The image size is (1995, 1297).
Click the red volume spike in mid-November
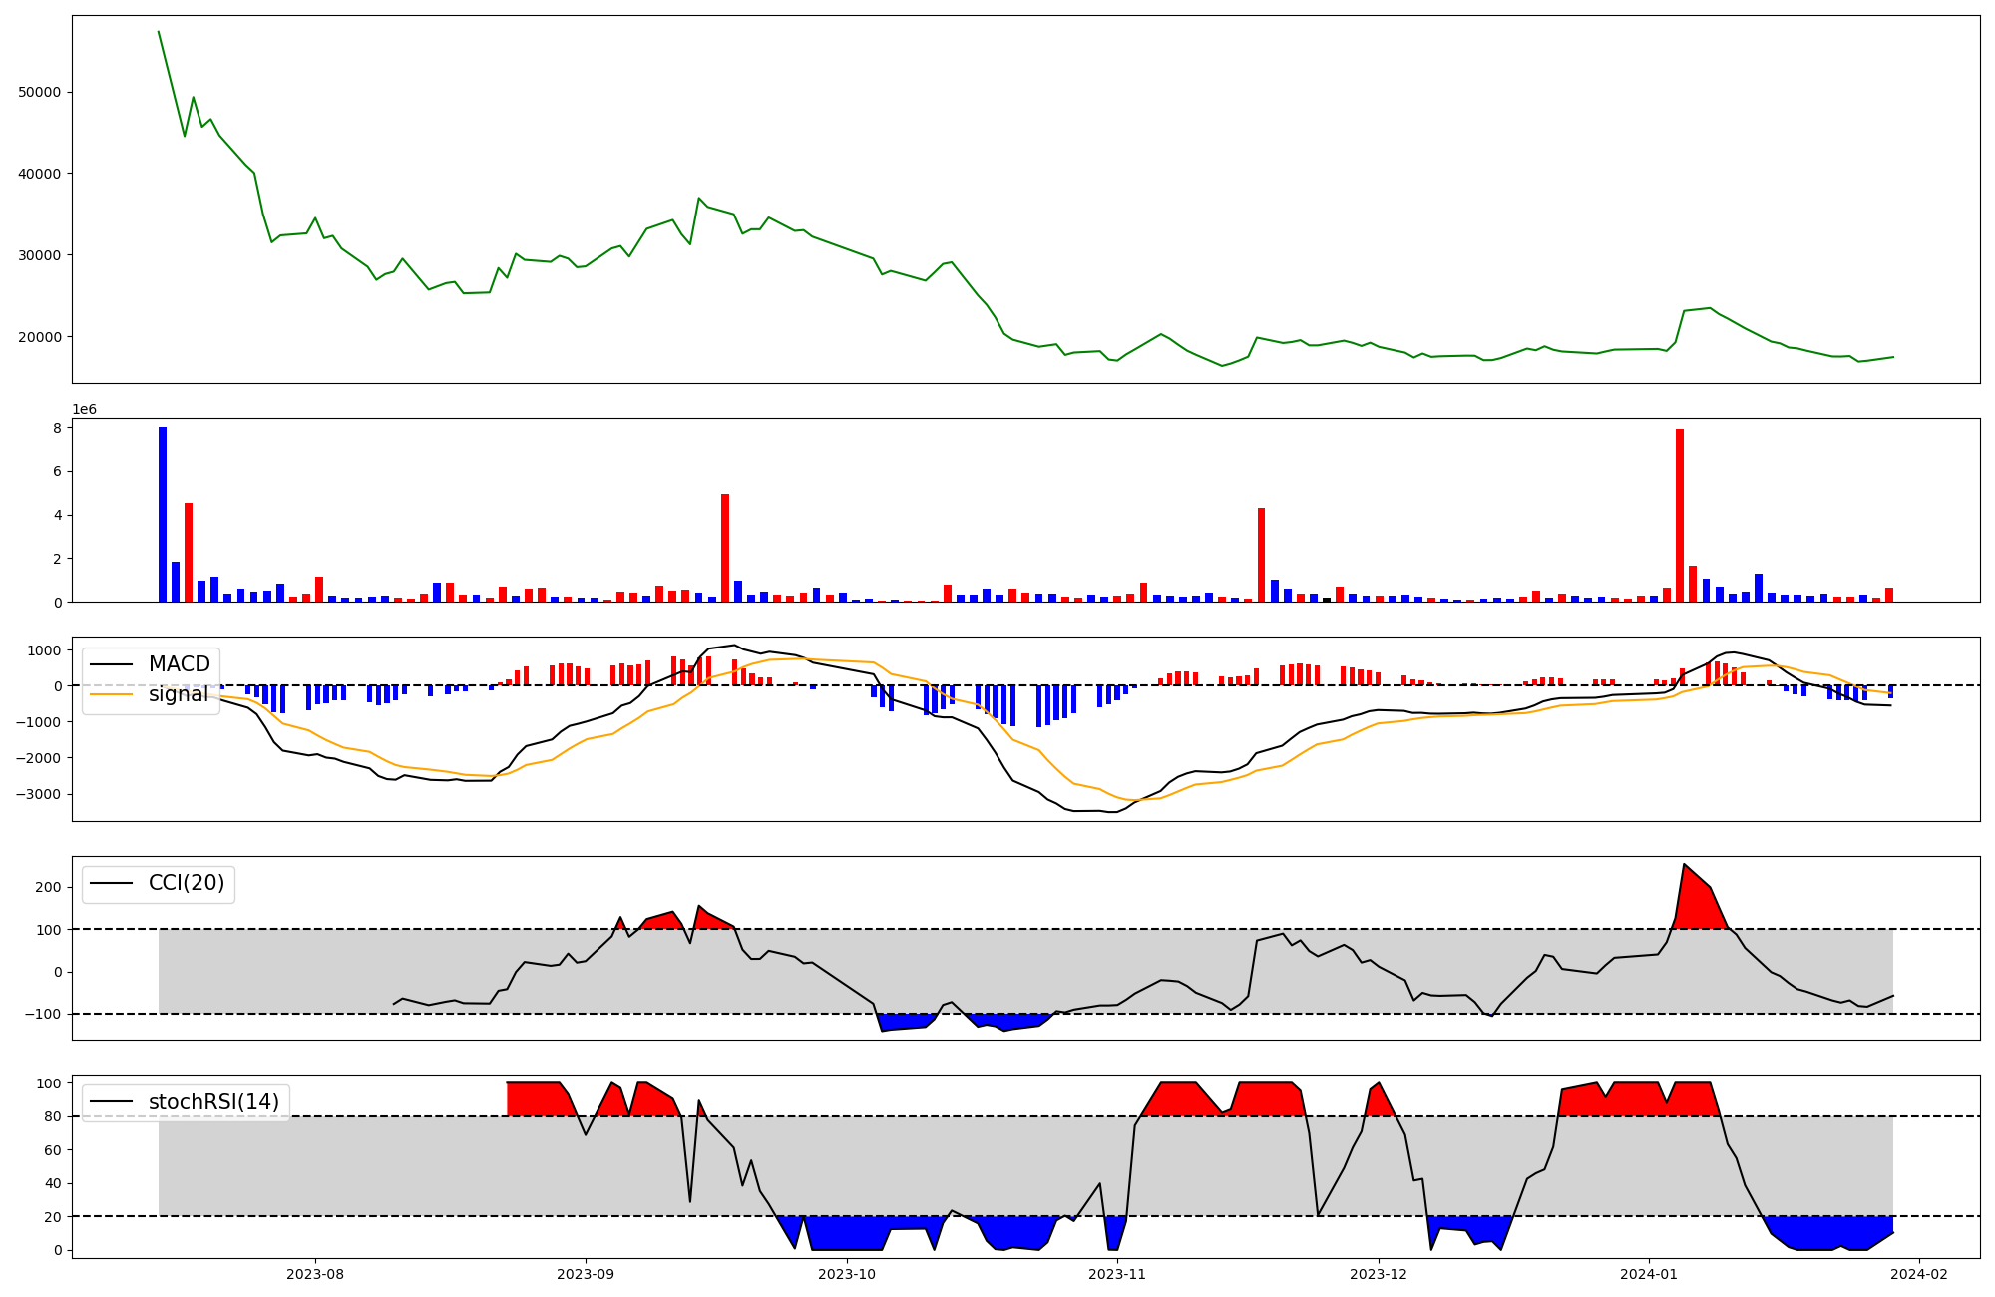(x=1261, y=554)
